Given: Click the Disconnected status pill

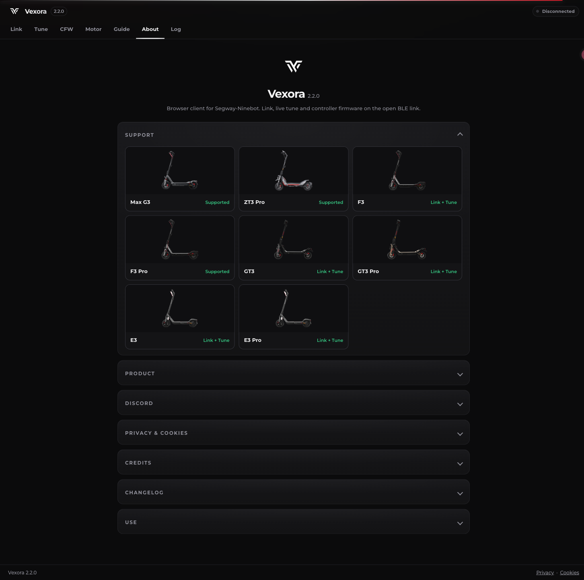Looking at the screenshot, I should pos(556,11).
